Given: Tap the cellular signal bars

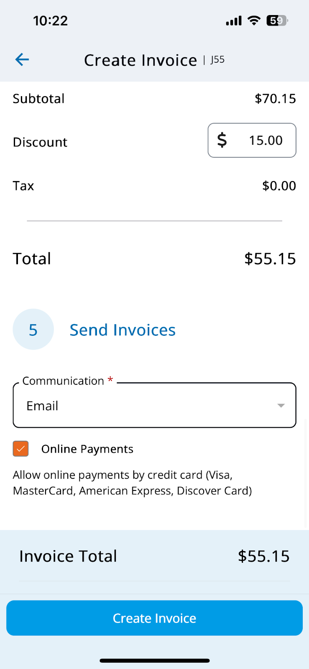Looking at the screenshot, I should click(x=234, y=21).
